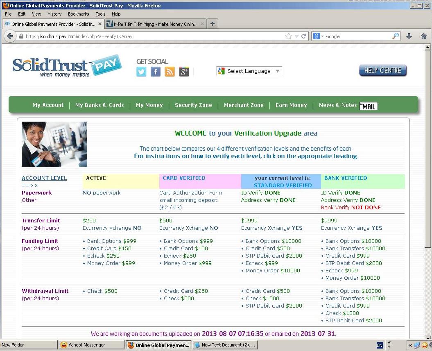
Task: Open the View menu
Action: pyautogui.click(x=36, y=14)
